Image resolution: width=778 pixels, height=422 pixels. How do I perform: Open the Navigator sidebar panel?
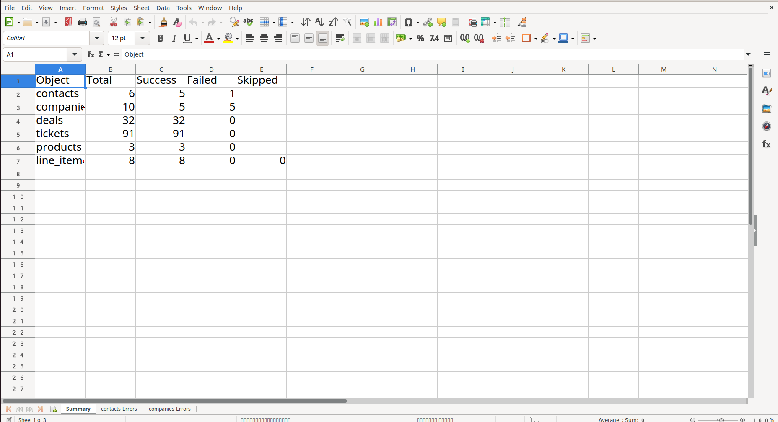tap(766, 126)
